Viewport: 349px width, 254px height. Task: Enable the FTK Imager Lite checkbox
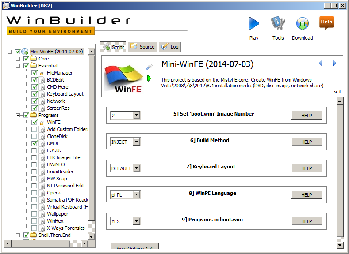pyautogui.click(x=34, y=157)
